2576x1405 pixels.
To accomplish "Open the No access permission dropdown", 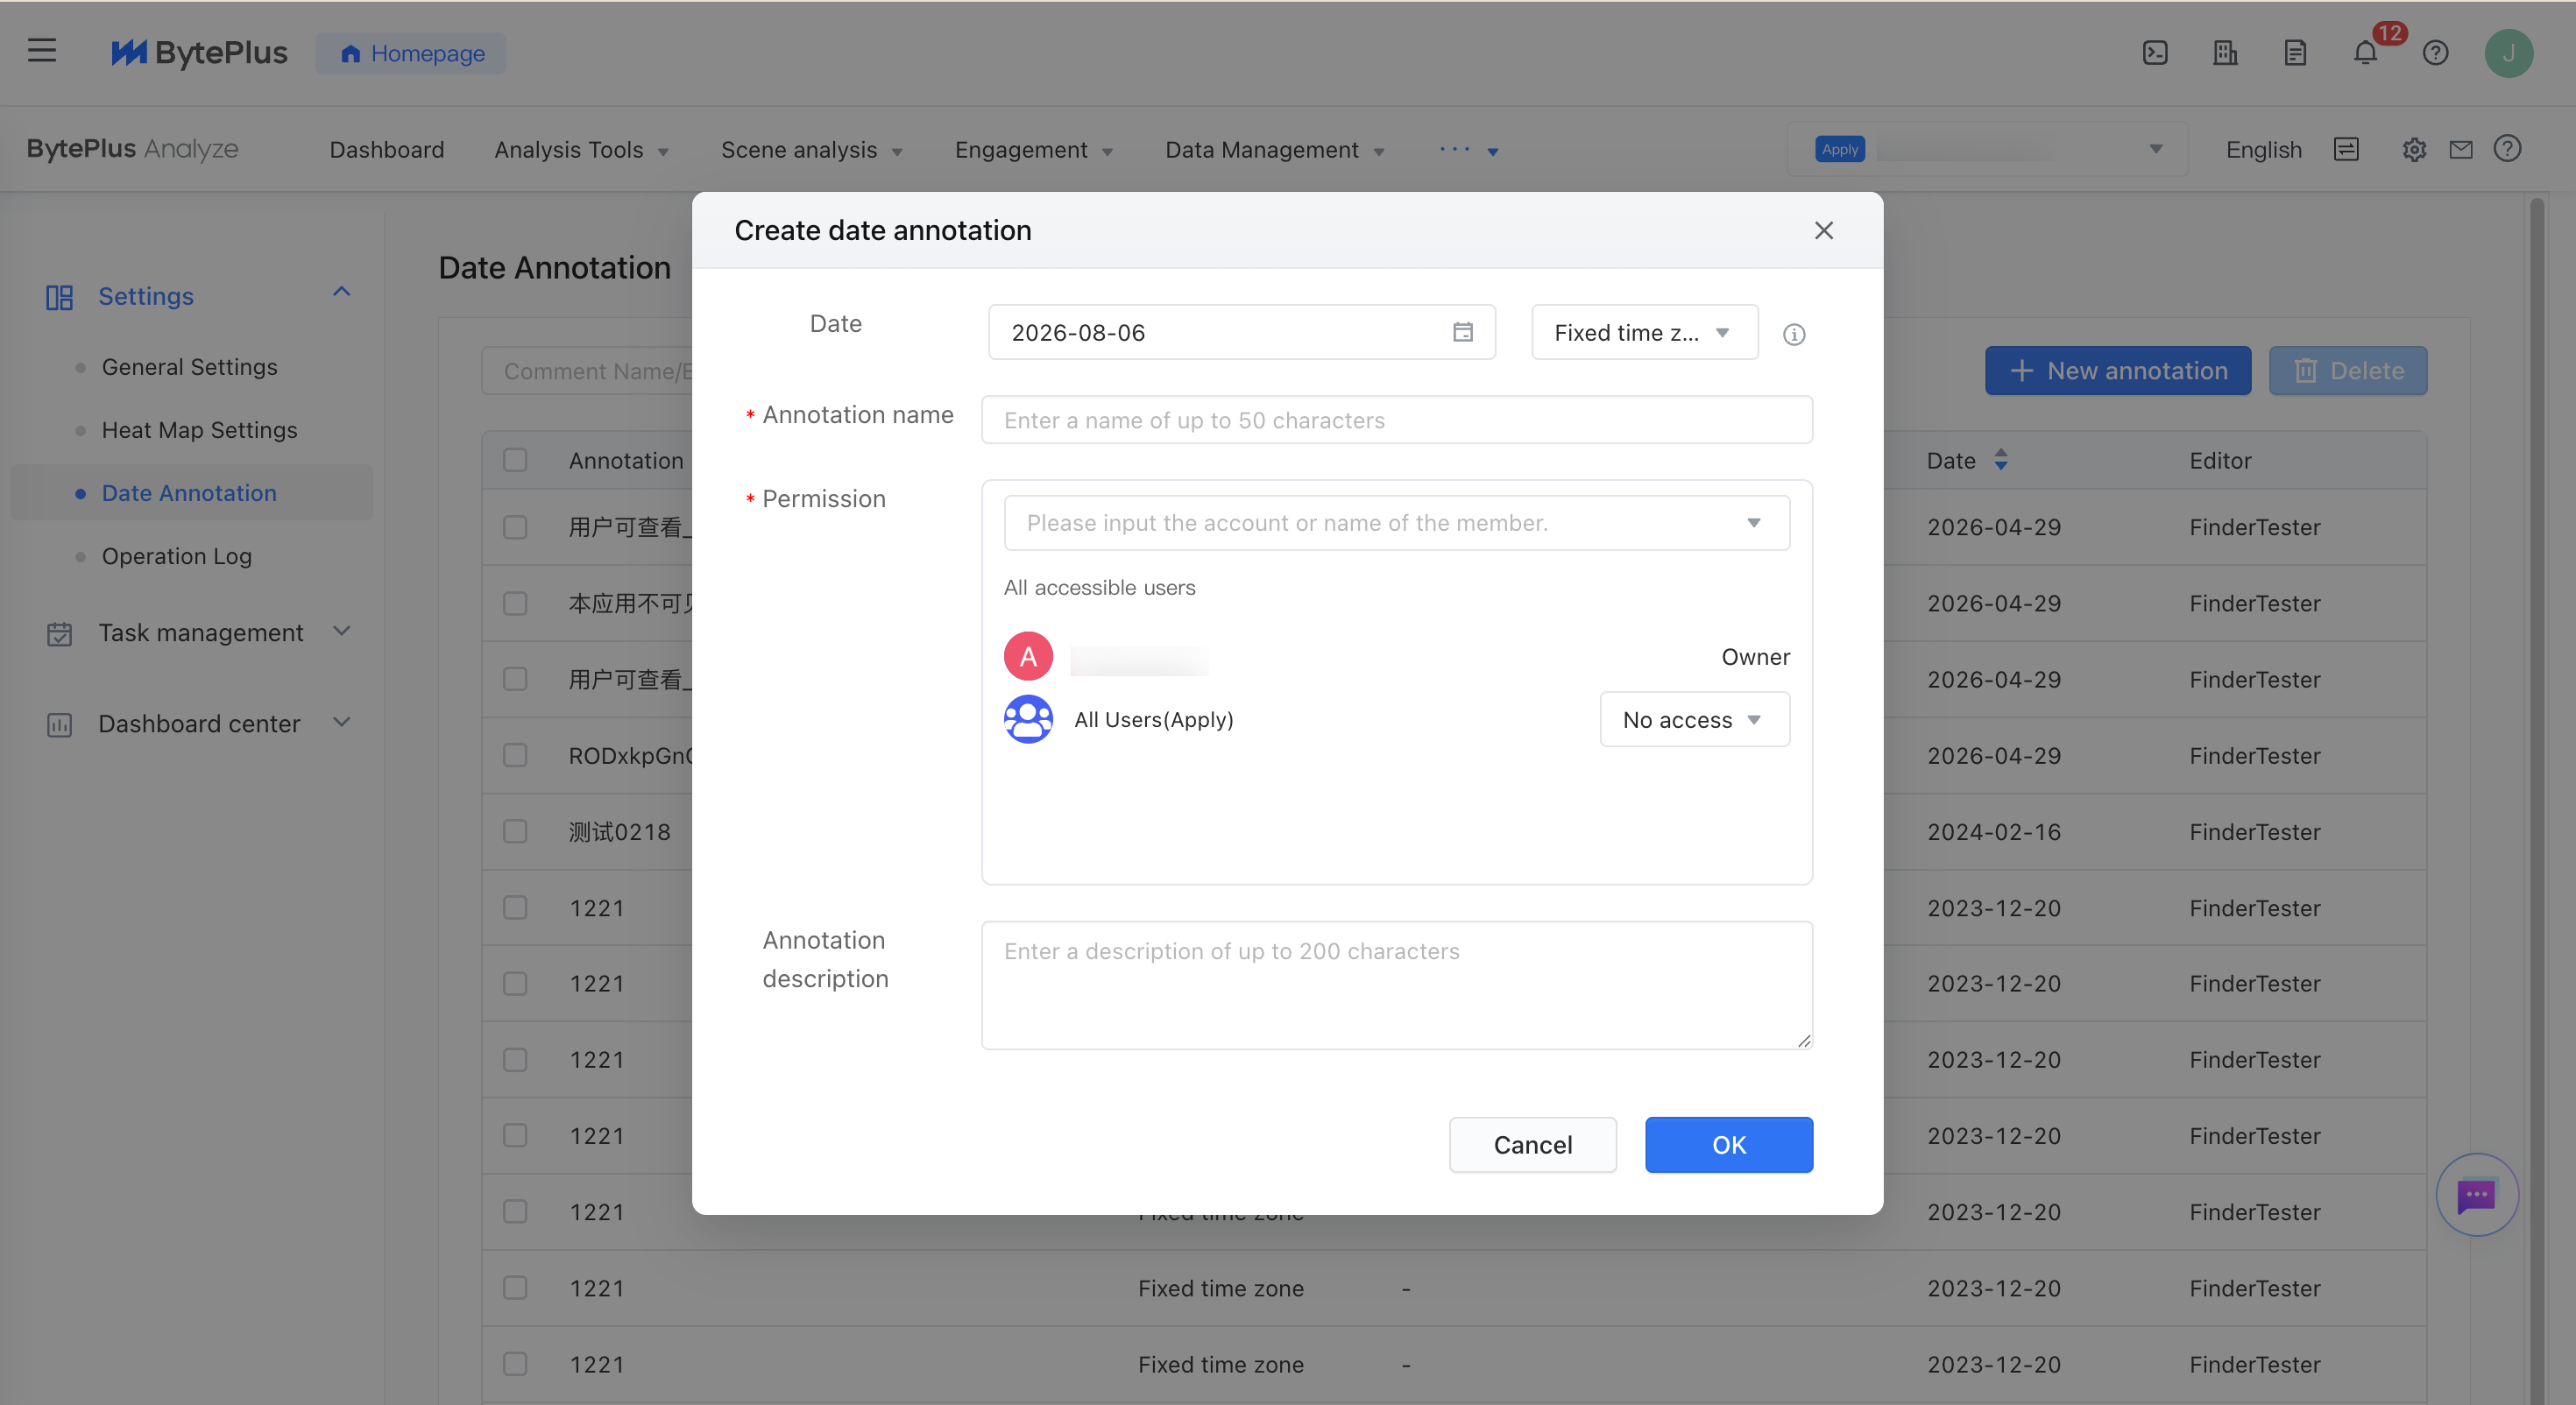I will click(1694, 719).
